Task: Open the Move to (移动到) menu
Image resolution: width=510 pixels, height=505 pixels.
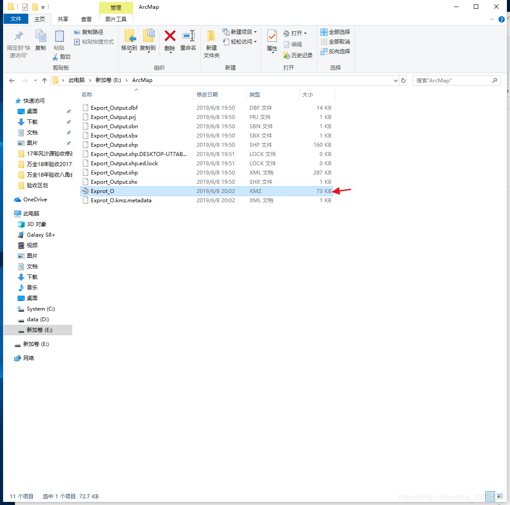Action: pyautogui.click(x=129, y=41)
